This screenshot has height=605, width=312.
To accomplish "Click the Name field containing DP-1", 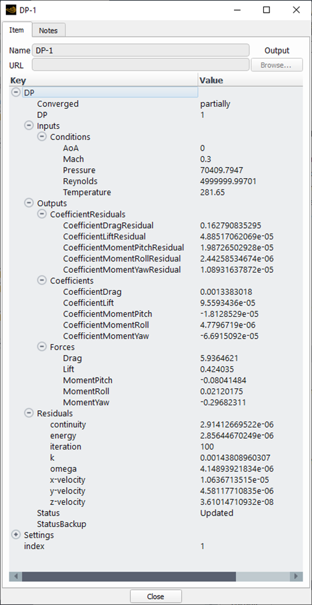I will [141, 51].
